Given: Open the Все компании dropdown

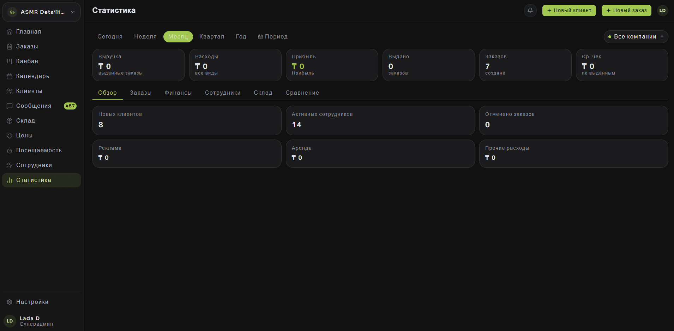Looking at the screenshot, I should click(636, 37).
